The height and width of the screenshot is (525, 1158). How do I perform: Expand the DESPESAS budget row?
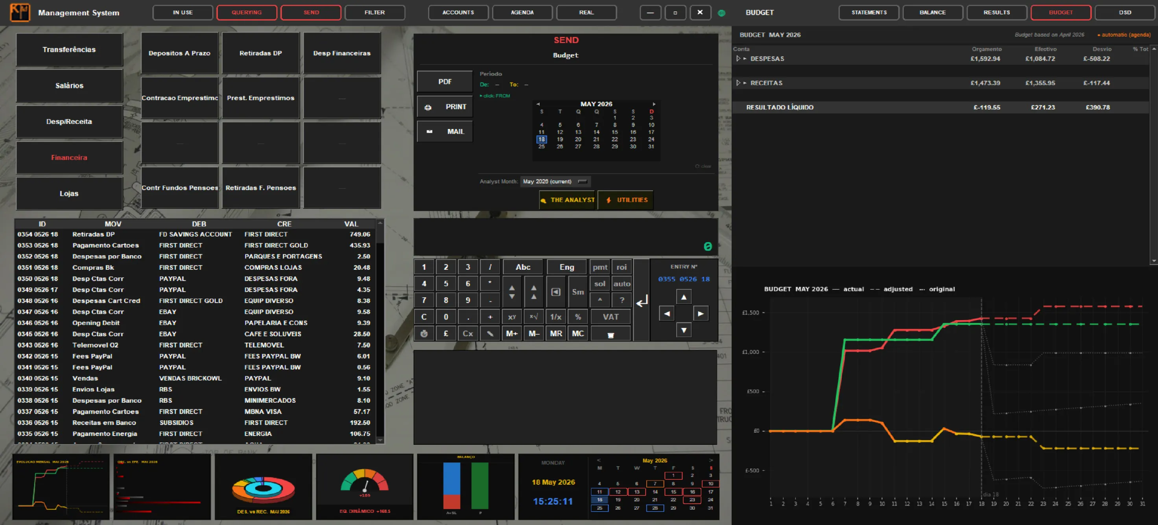(738, 59)
